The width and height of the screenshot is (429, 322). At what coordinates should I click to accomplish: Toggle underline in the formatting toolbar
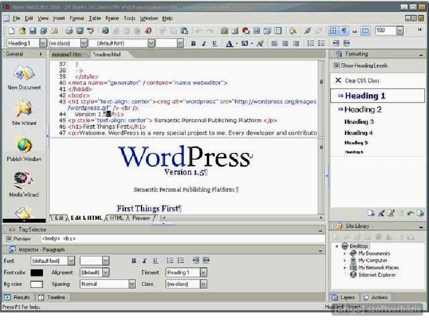tap(214, 43)
